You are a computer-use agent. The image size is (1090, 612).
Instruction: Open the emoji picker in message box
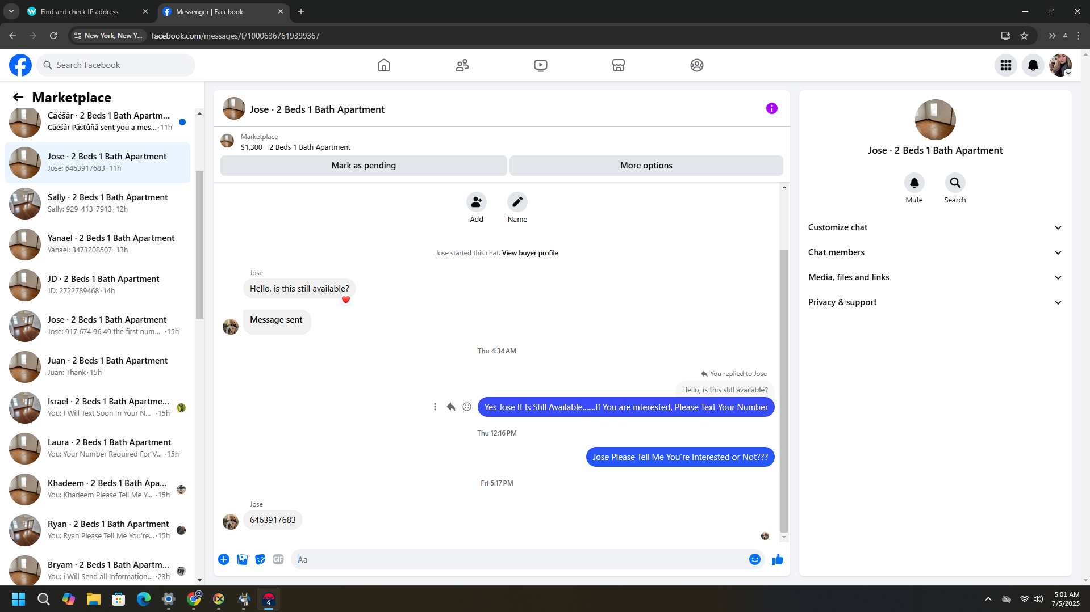(x=754, y=559)
